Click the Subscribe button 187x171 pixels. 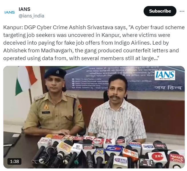tap(160, 11)
